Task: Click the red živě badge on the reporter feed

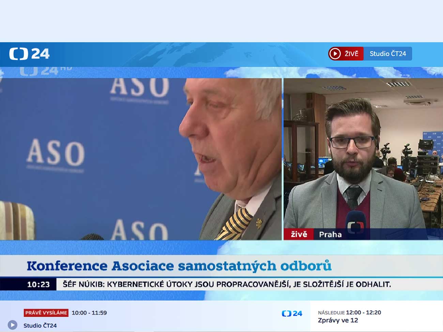Action: (x=299, y=234)
